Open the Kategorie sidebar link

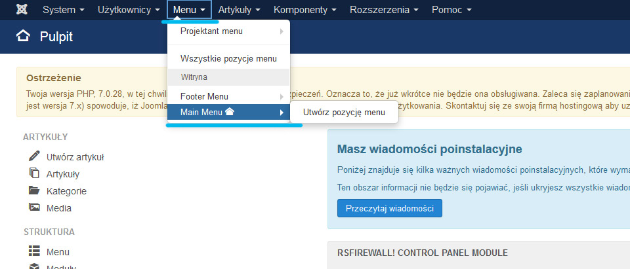pos(66,191)
